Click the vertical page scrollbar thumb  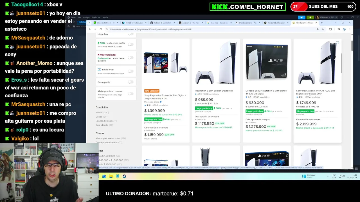tap(352, 46)
